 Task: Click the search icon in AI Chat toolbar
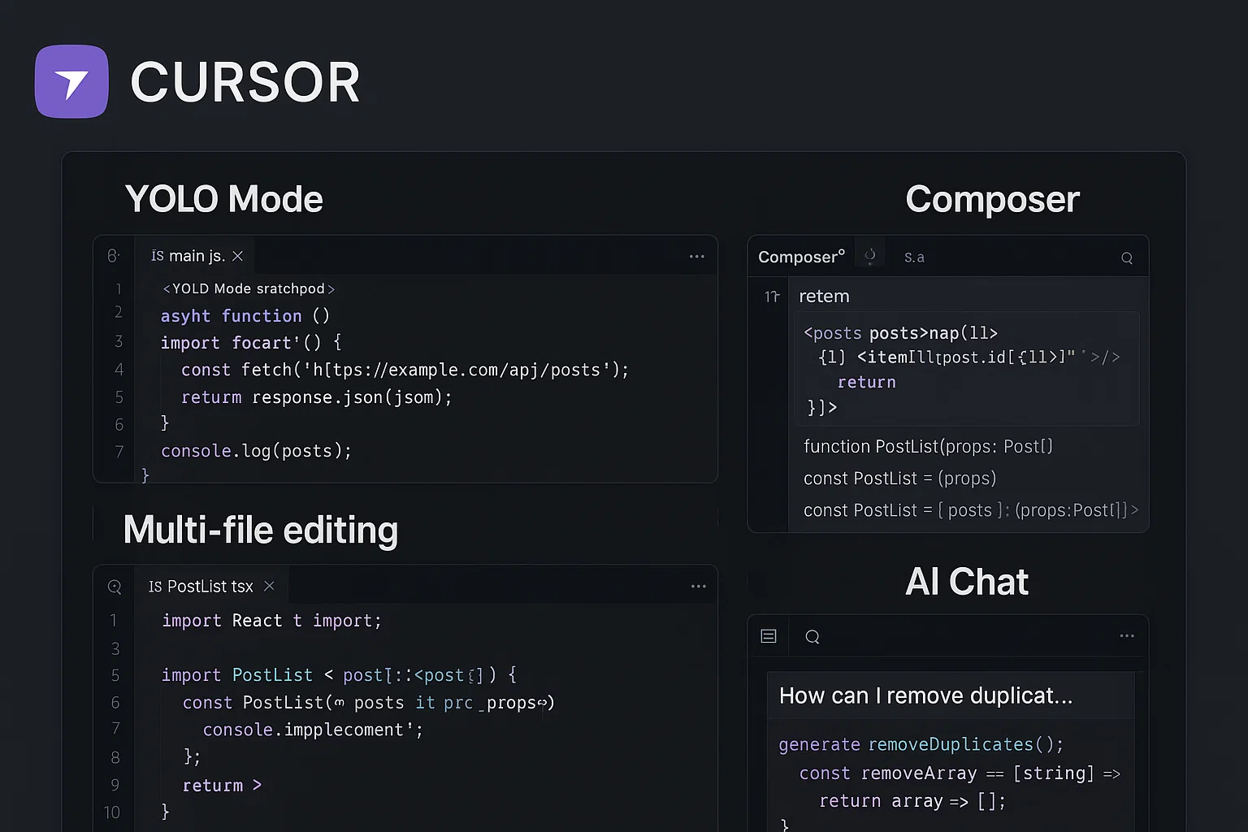(812, 636)
